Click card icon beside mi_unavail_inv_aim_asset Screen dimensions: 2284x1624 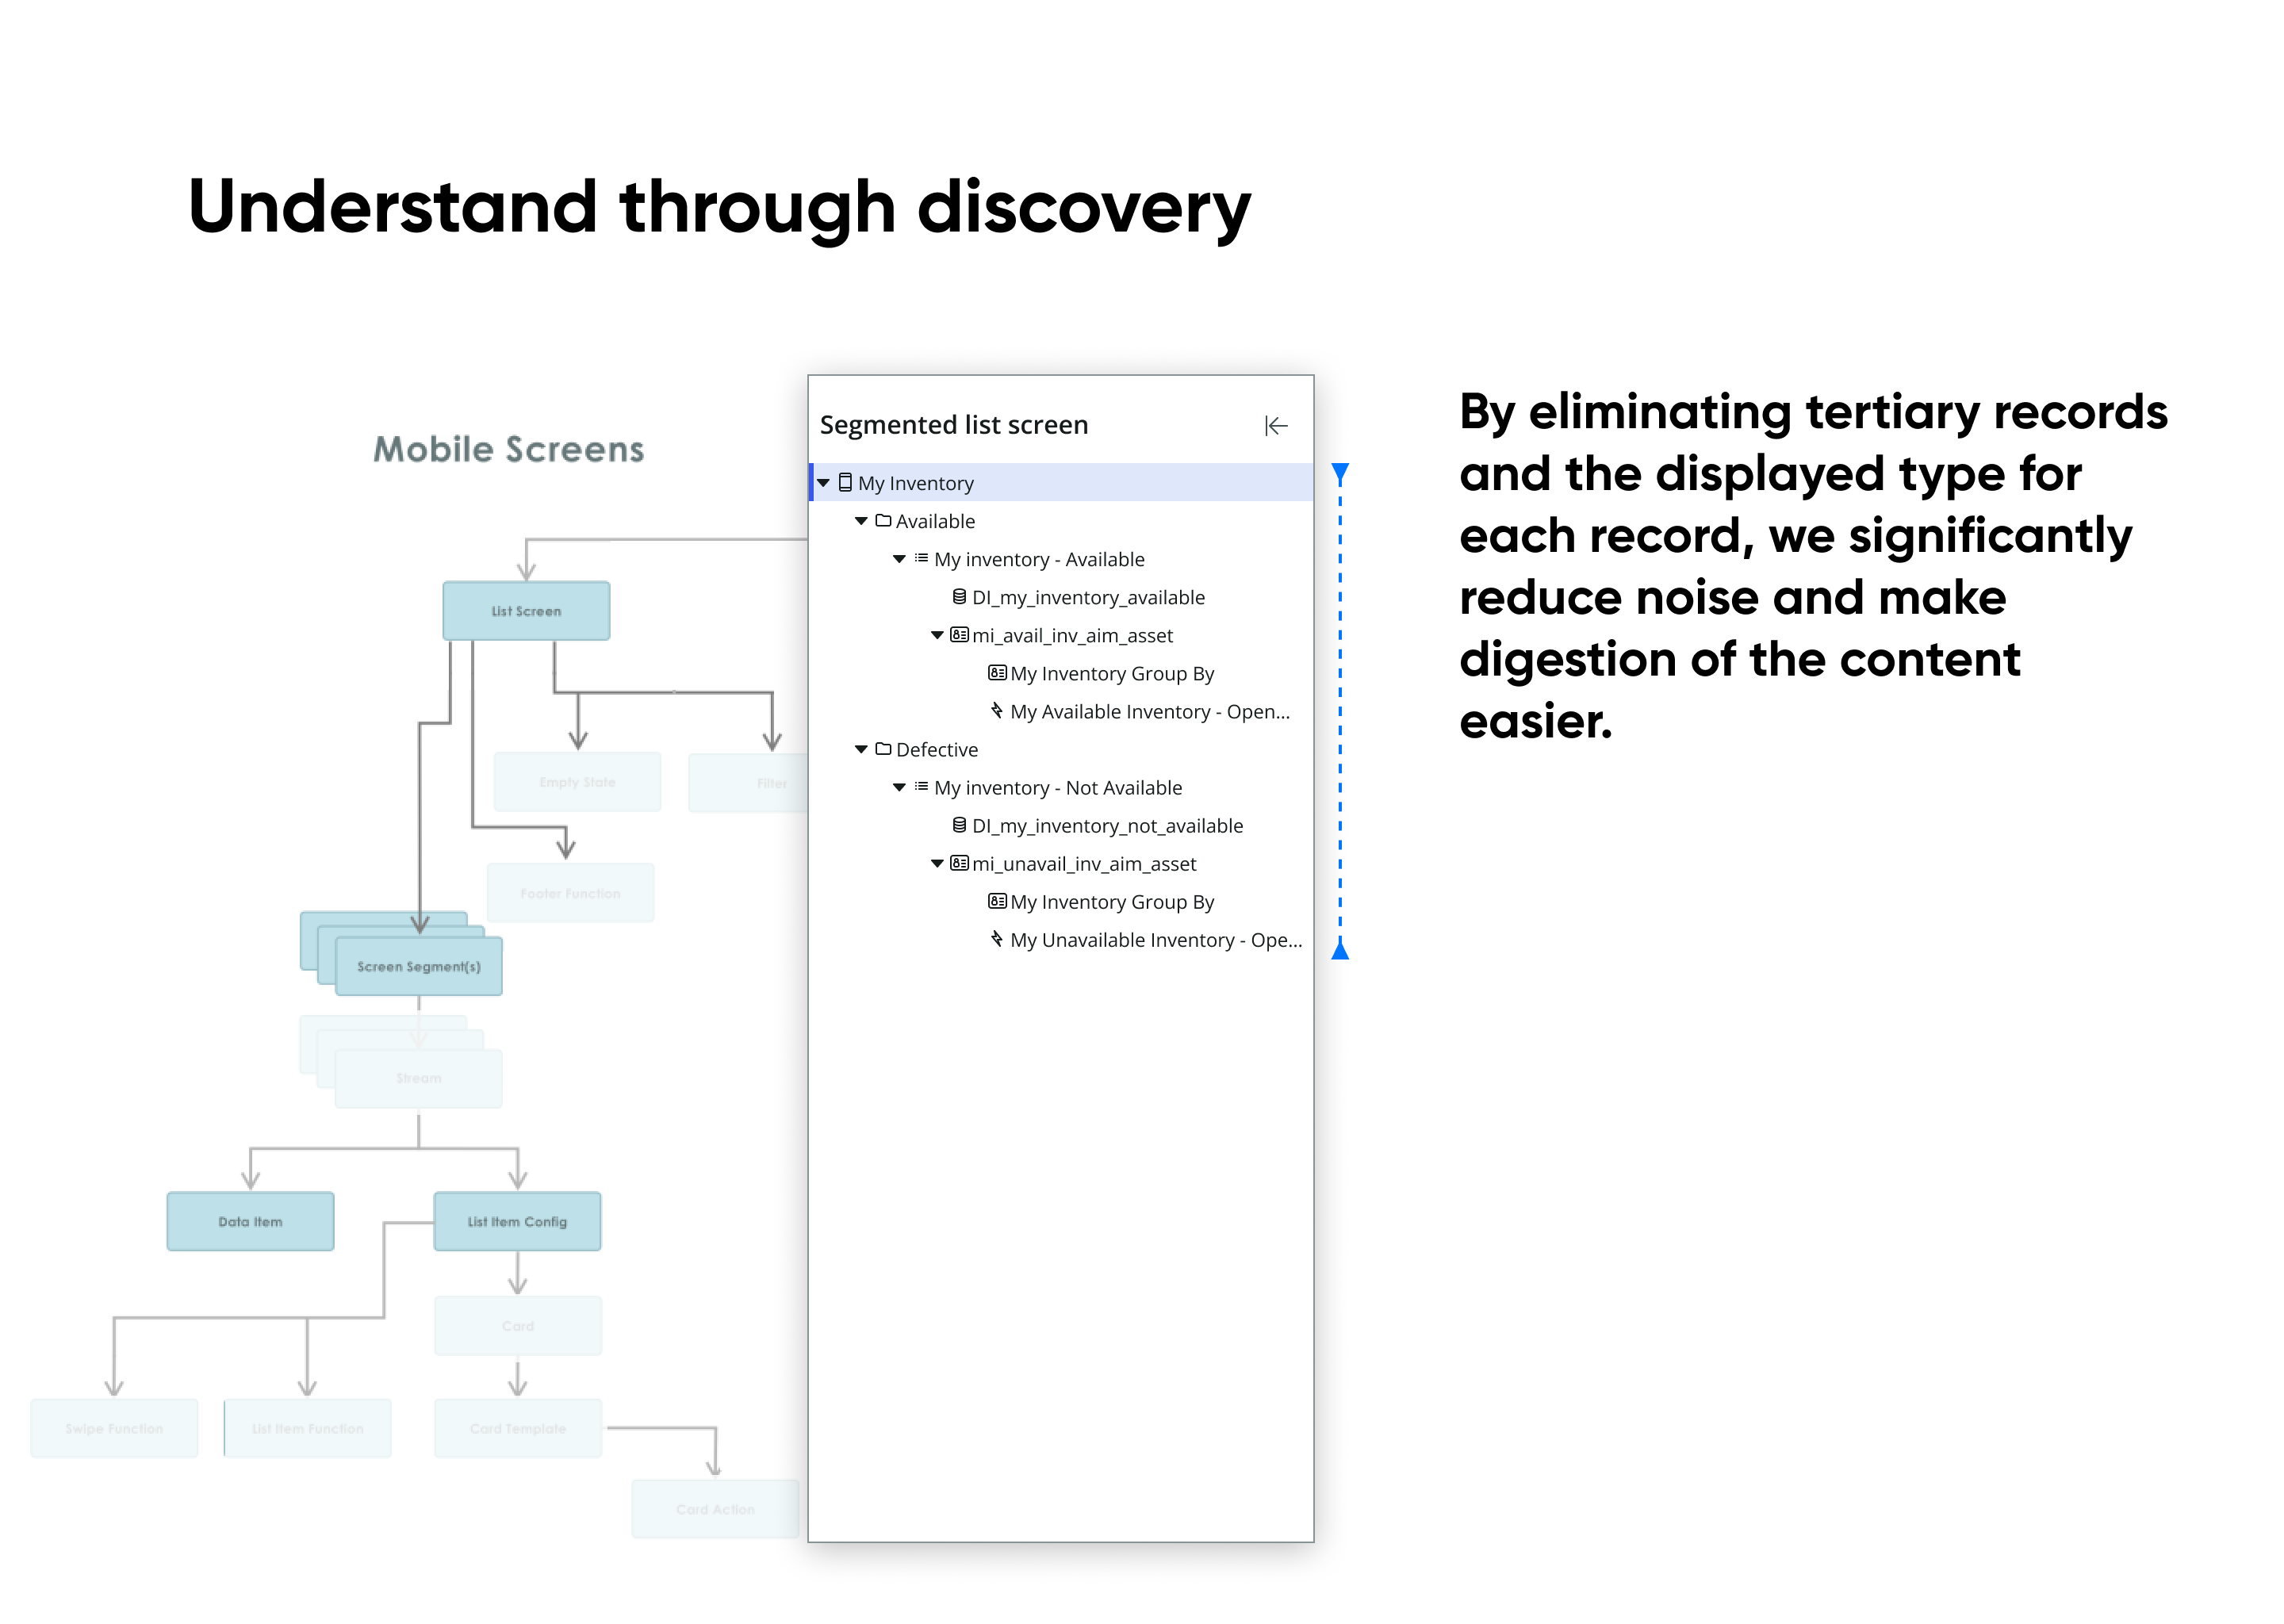tap(959, 862)
